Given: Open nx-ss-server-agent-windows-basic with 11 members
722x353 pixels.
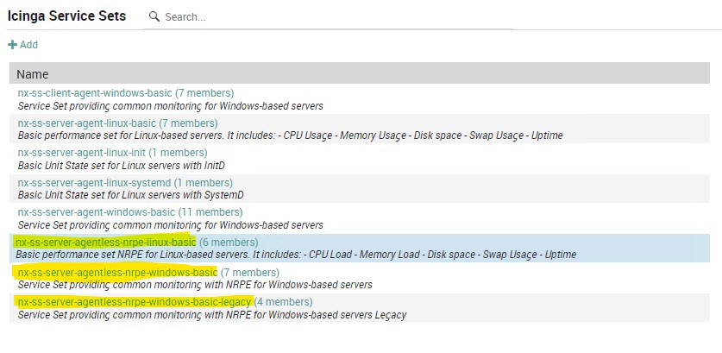Looking at the screenshot, I should coord(130,212).
